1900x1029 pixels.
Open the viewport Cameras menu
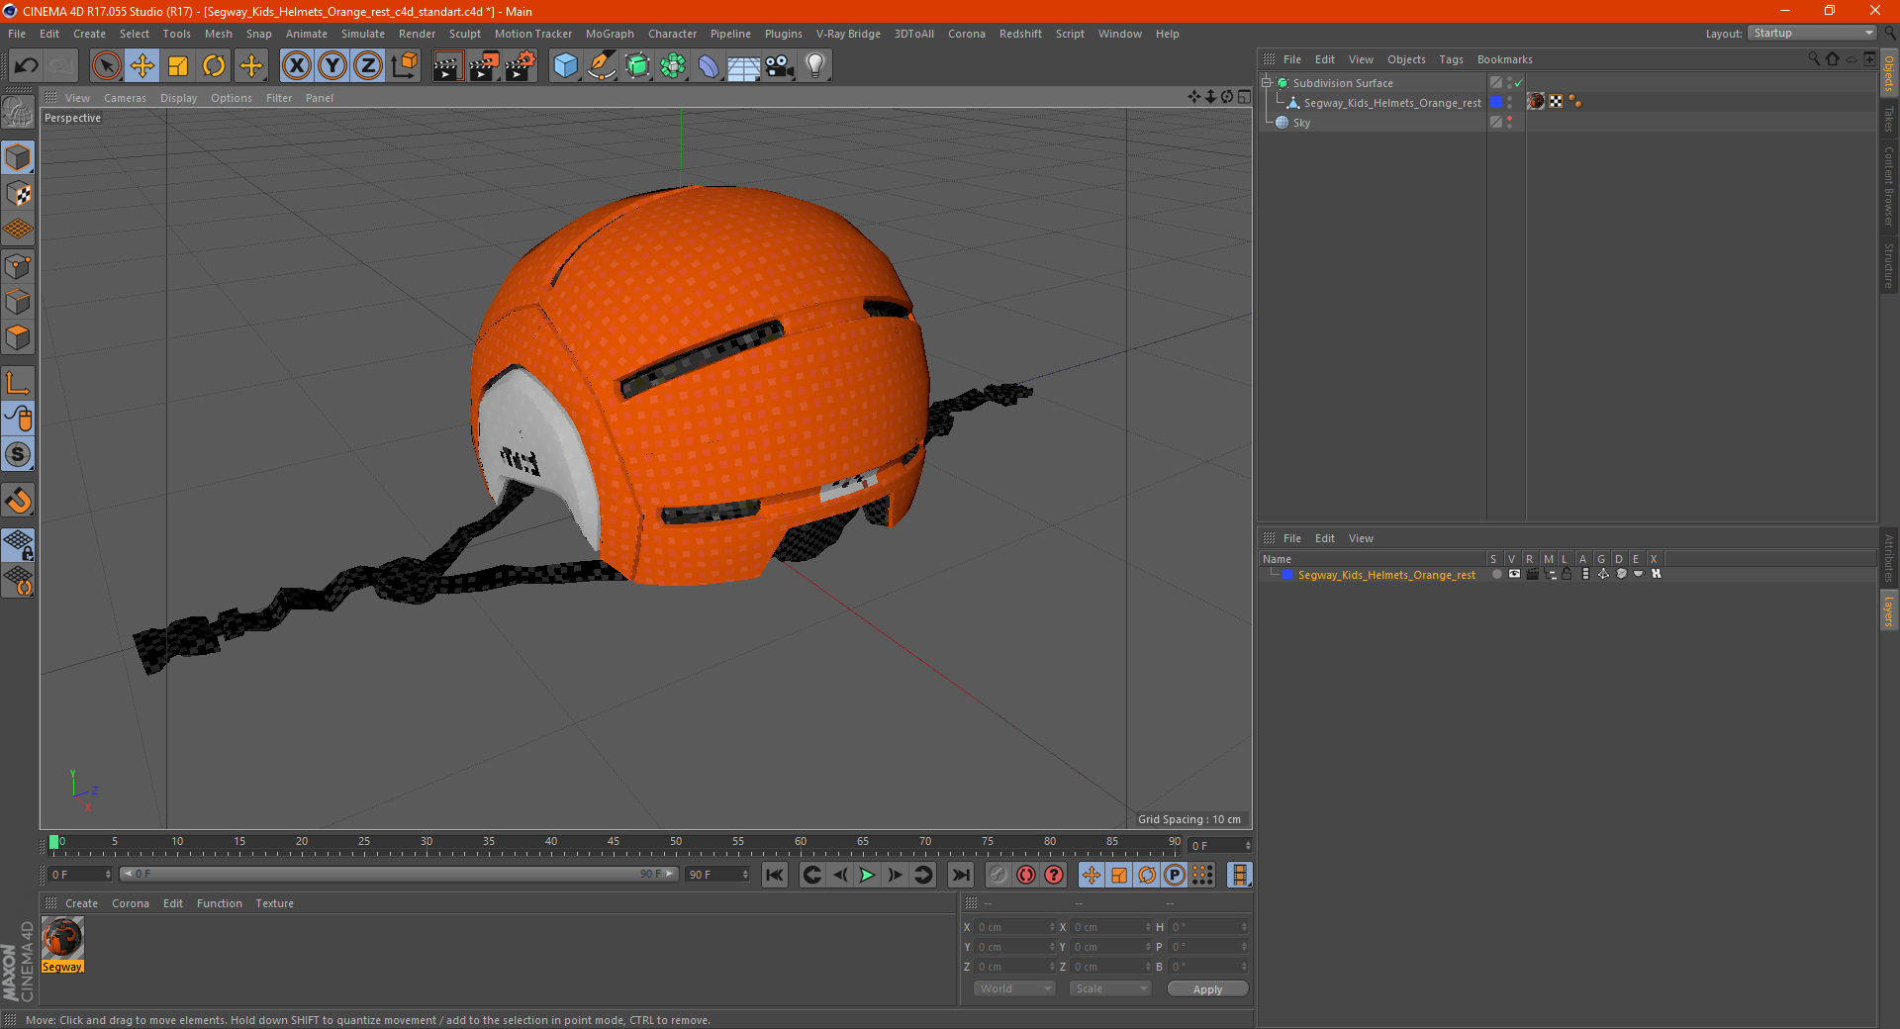[x=125, y=98]
